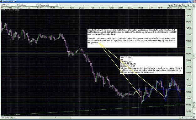Click the 142.00 price label on axis
Image resolution: width=196 pixels, height=120 pixels.
pos(189,98)
